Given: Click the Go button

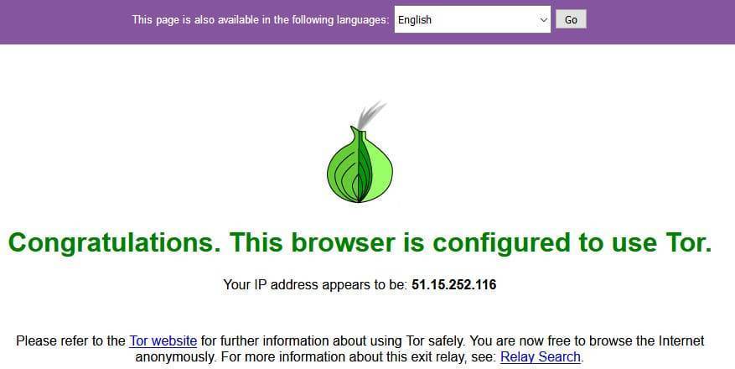Looking at the screenshot, I should (571, 19).
